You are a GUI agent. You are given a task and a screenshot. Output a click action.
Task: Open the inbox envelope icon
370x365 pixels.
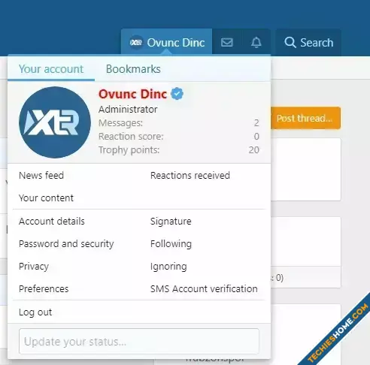point(227,42)
